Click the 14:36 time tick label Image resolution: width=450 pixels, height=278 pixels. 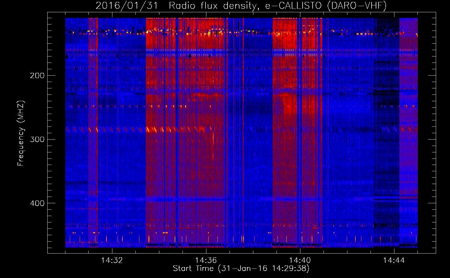(x=206, y=260)
